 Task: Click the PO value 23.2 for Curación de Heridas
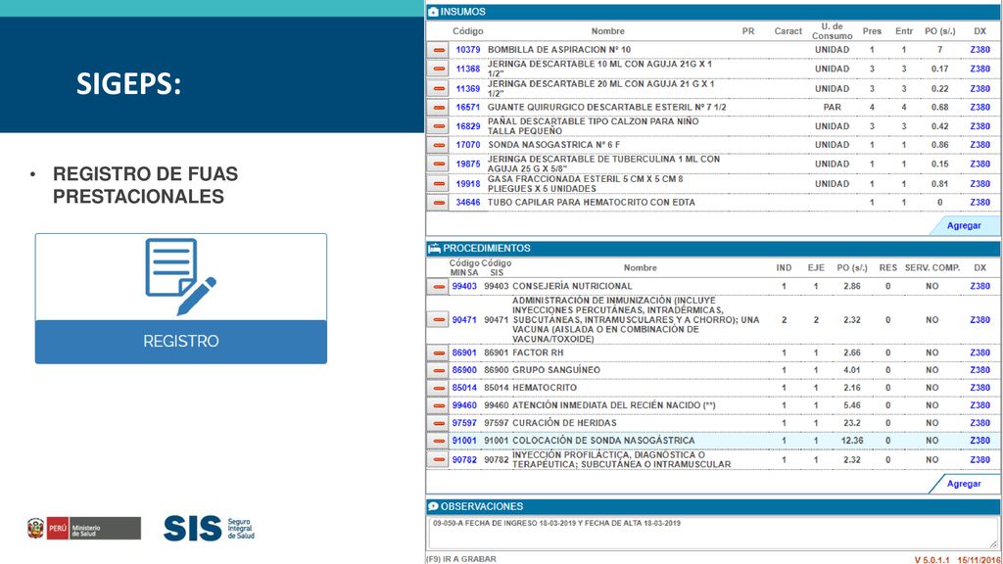tap(851, 423)
